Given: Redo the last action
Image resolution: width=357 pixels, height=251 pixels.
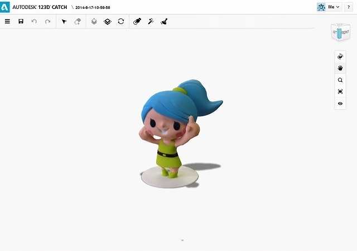Looking at the screenshot, I should [x=47, y=21].
